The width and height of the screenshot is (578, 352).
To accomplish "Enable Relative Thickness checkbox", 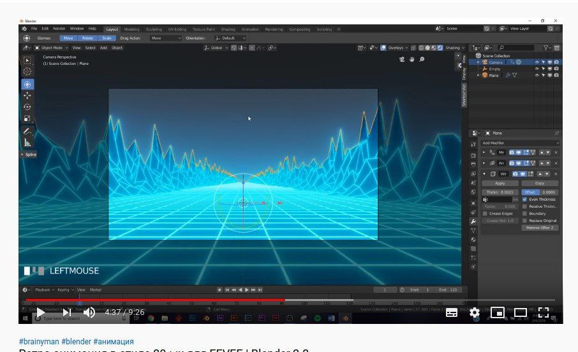I will [524, 207].
